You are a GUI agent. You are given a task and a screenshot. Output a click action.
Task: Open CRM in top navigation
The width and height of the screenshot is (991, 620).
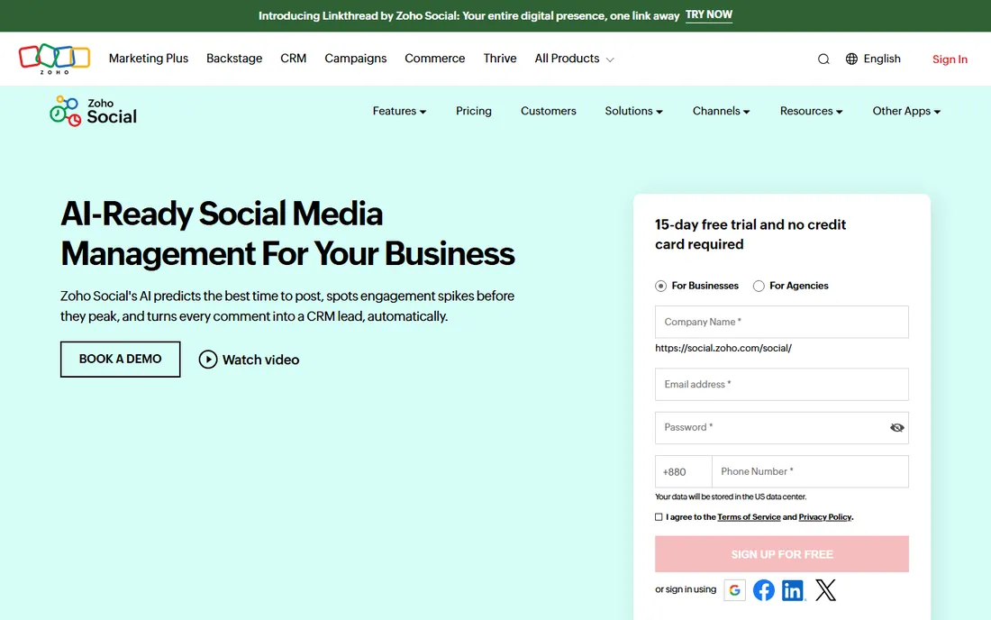coord(294,59)
